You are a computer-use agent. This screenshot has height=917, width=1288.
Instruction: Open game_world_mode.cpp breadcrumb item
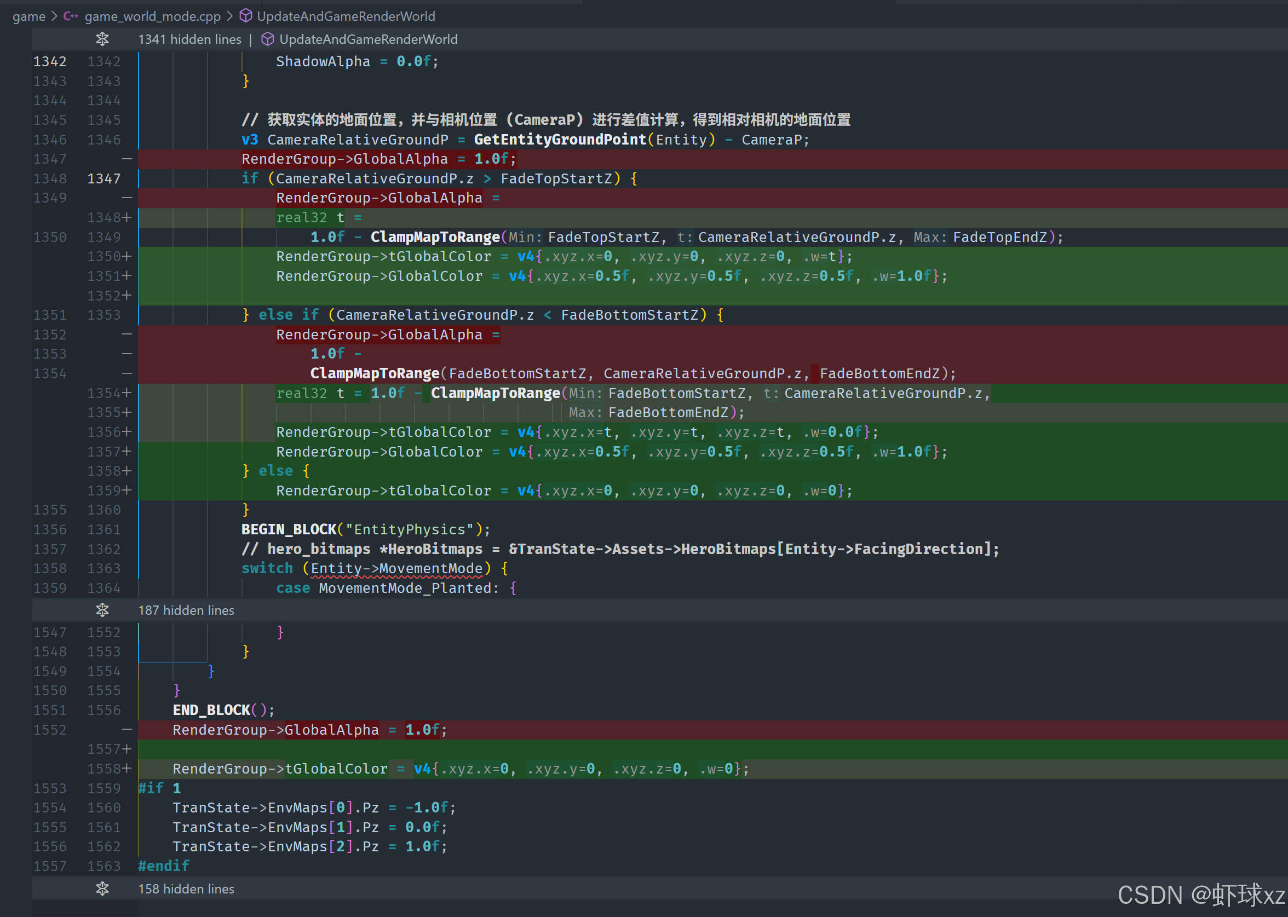click(152, 16)
